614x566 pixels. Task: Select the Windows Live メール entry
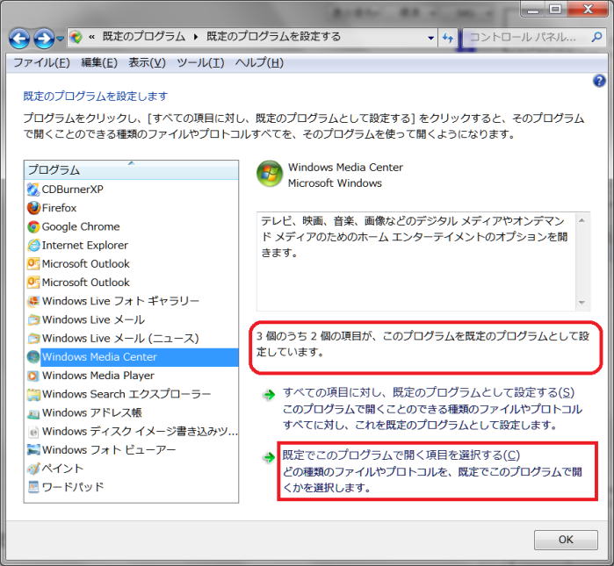click(131, 319)
